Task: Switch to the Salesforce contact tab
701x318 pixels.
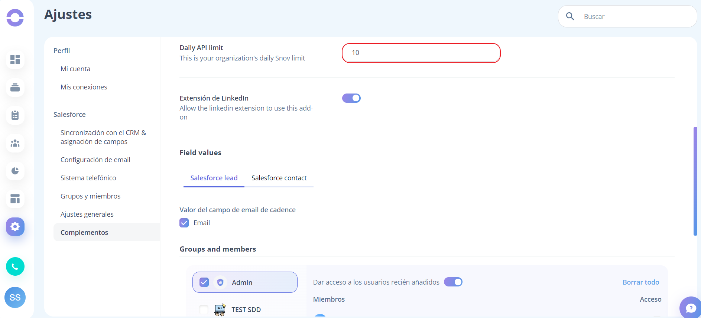Action: click(279, 178)
